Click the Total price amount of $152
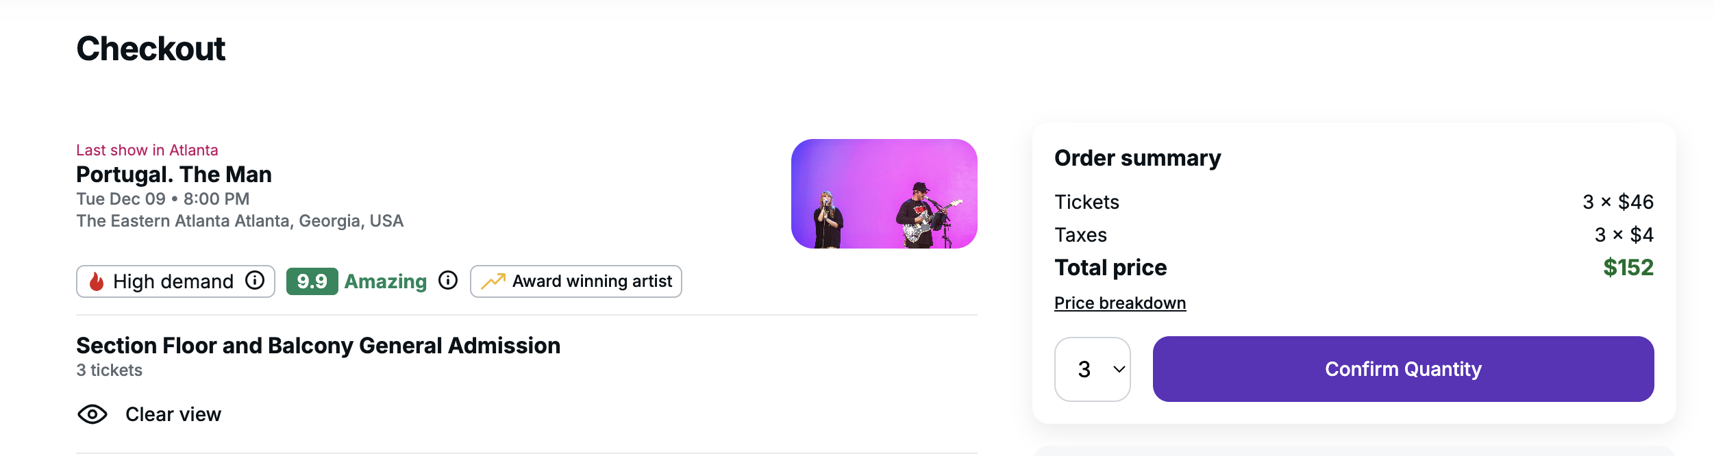This screenshot has width=1714, height=456. [1637, 268]
